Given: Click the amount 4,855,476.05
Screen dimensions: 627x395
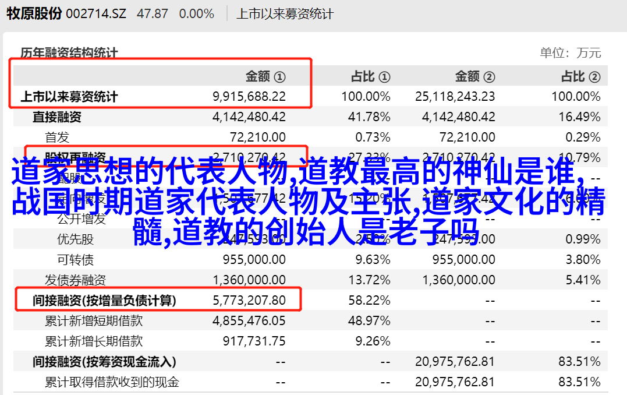Looking at the screenshot, I should click(249, 321).
